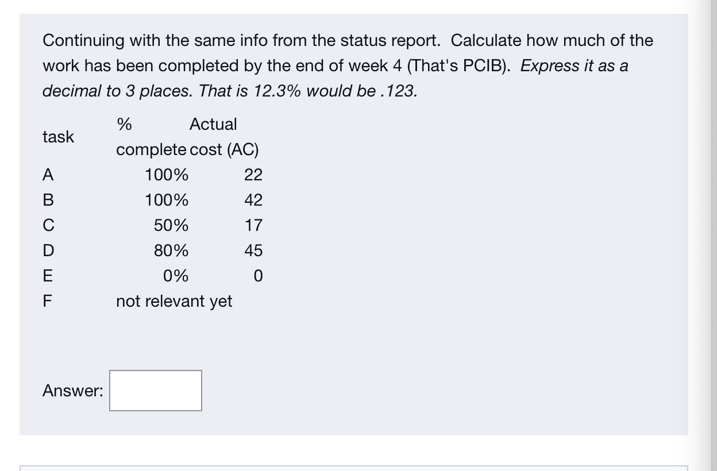Click task D's actual cost 45
The image size is (717, 471).
(253, 250)
